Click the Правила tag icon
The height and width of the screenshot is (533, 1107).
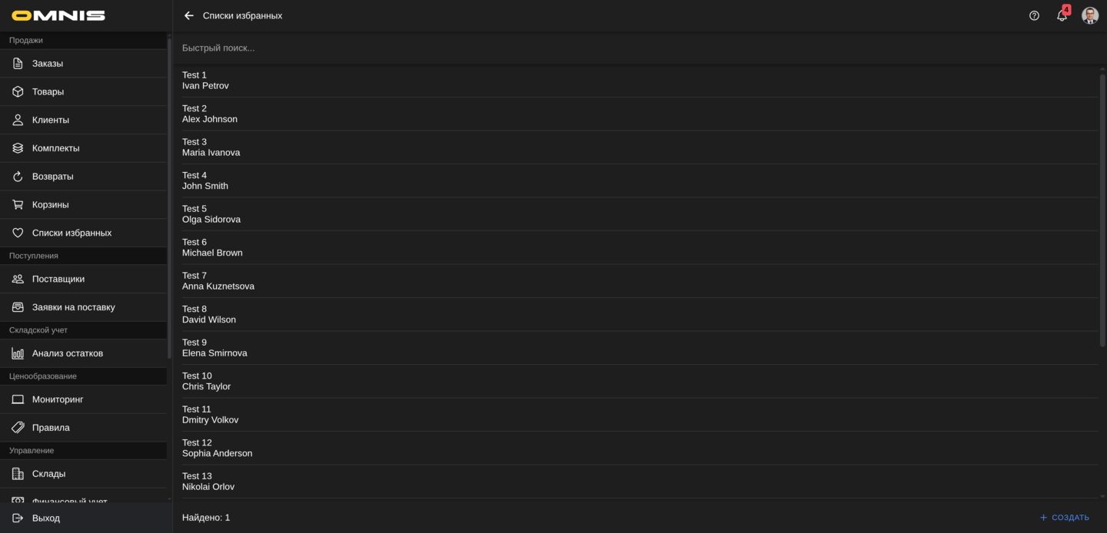point(18,428)
